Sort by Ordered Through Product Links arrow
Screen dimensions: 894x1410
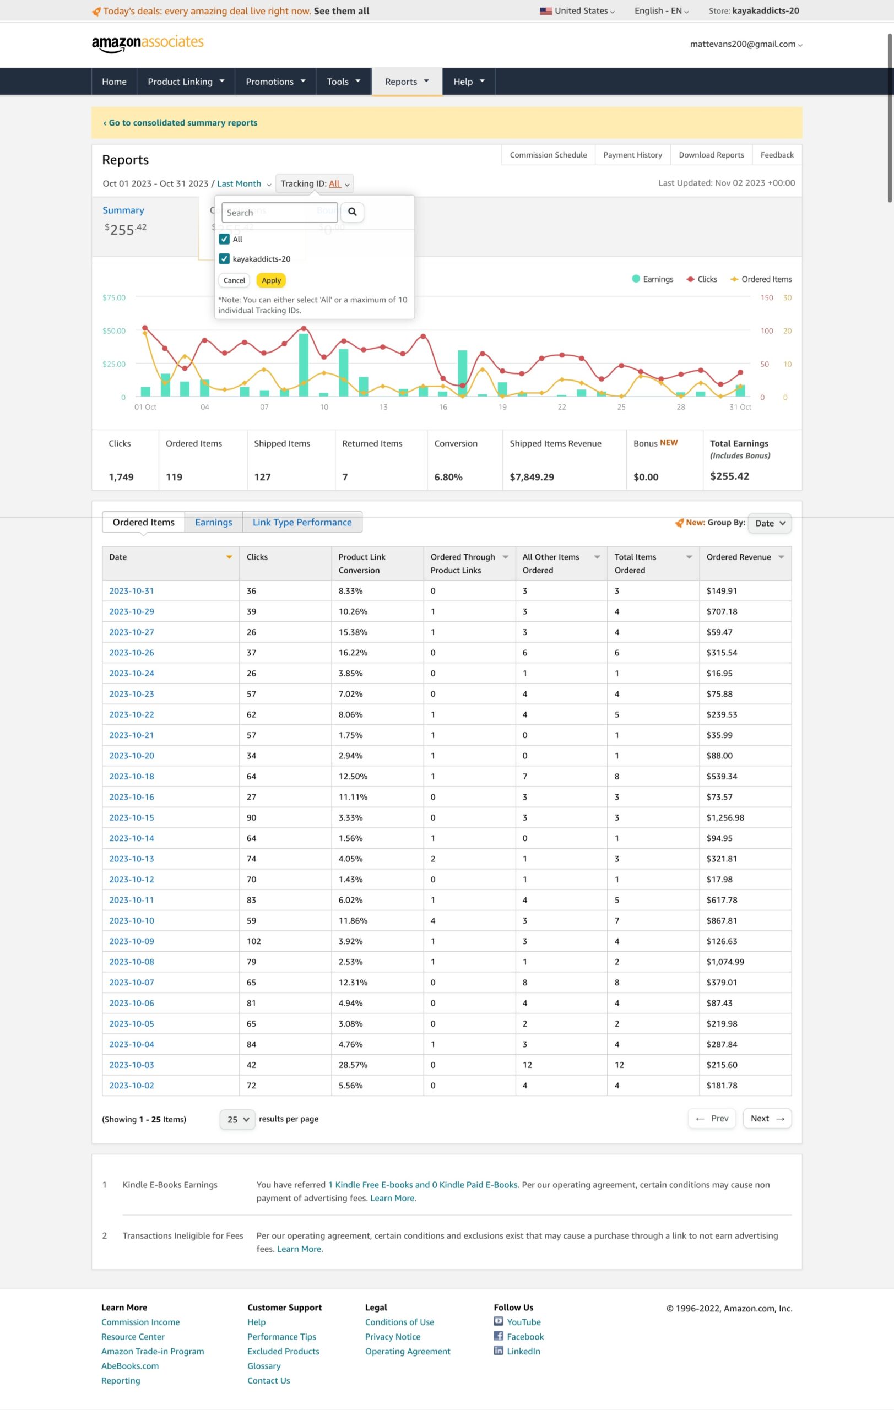[505, 557]
